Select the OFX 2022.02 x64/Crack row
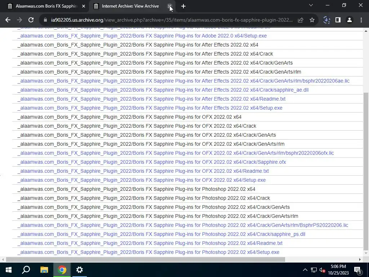 (187, 126)
